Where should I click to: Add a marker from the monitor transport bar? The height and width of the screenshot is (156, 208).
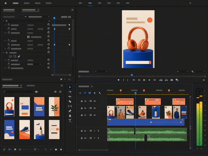coord(119,80)
